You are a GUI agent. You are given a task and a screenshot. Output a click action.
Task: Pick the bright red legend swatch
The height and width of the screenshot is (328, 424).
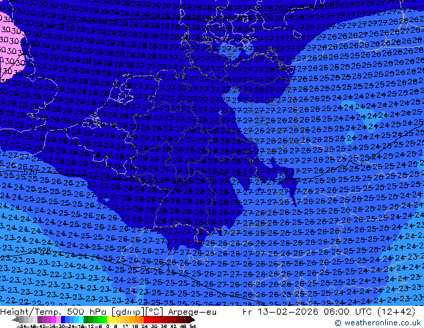click(x=146, y=319)
